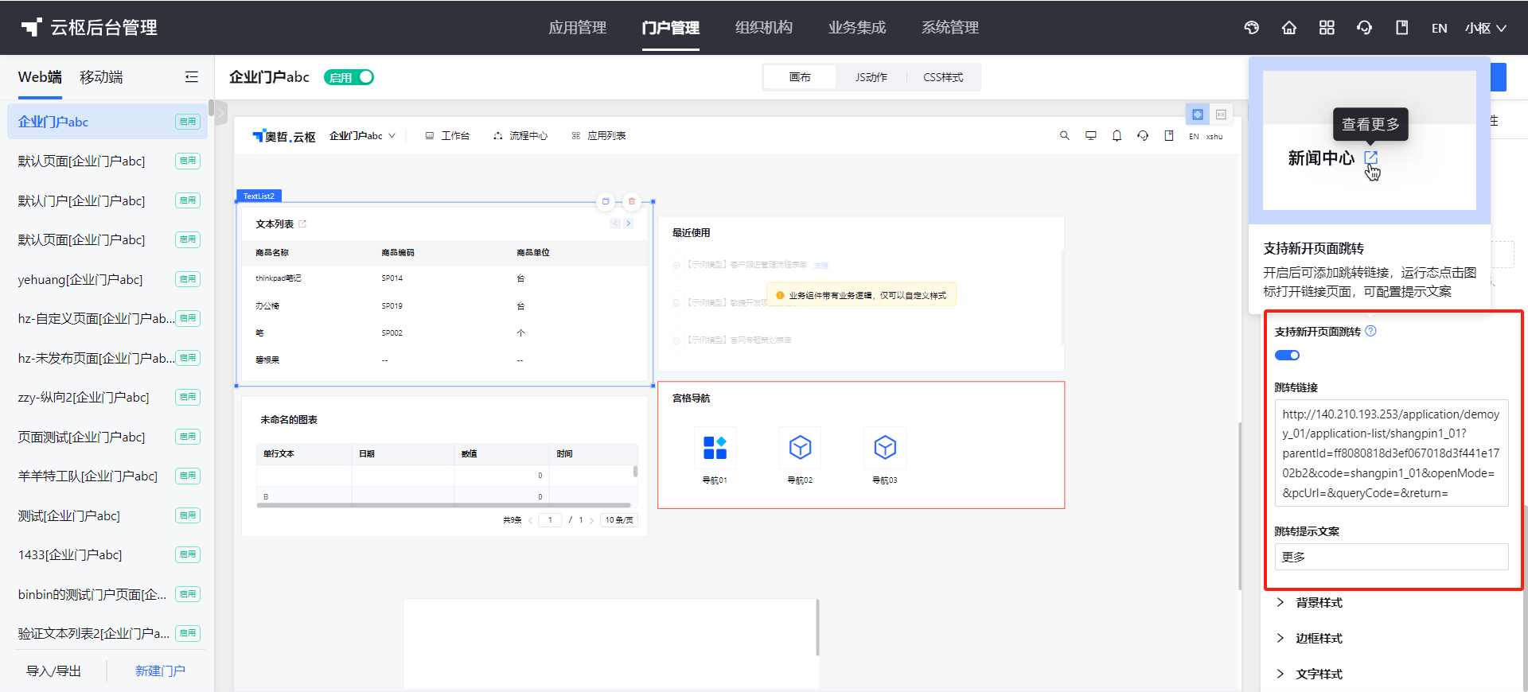Click the search icon in canvas header
This screenshot has height=692, width=1528.
click(x=1065, y=136)
